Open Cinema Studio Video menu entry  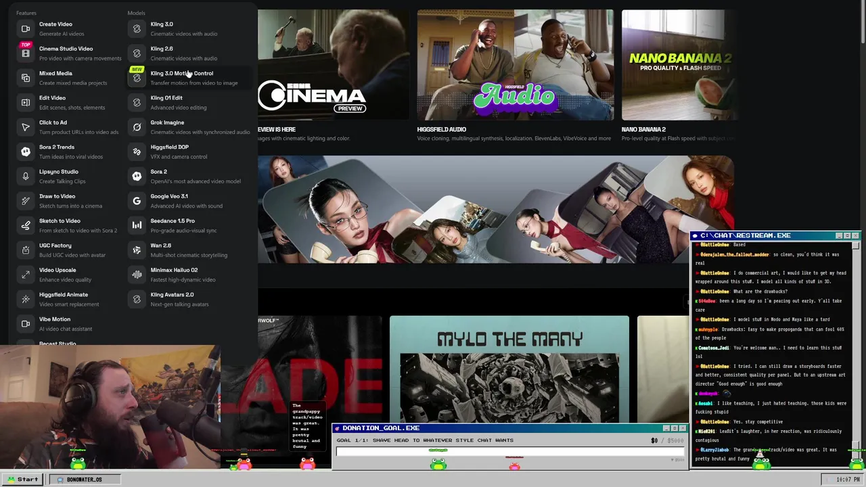68,53
